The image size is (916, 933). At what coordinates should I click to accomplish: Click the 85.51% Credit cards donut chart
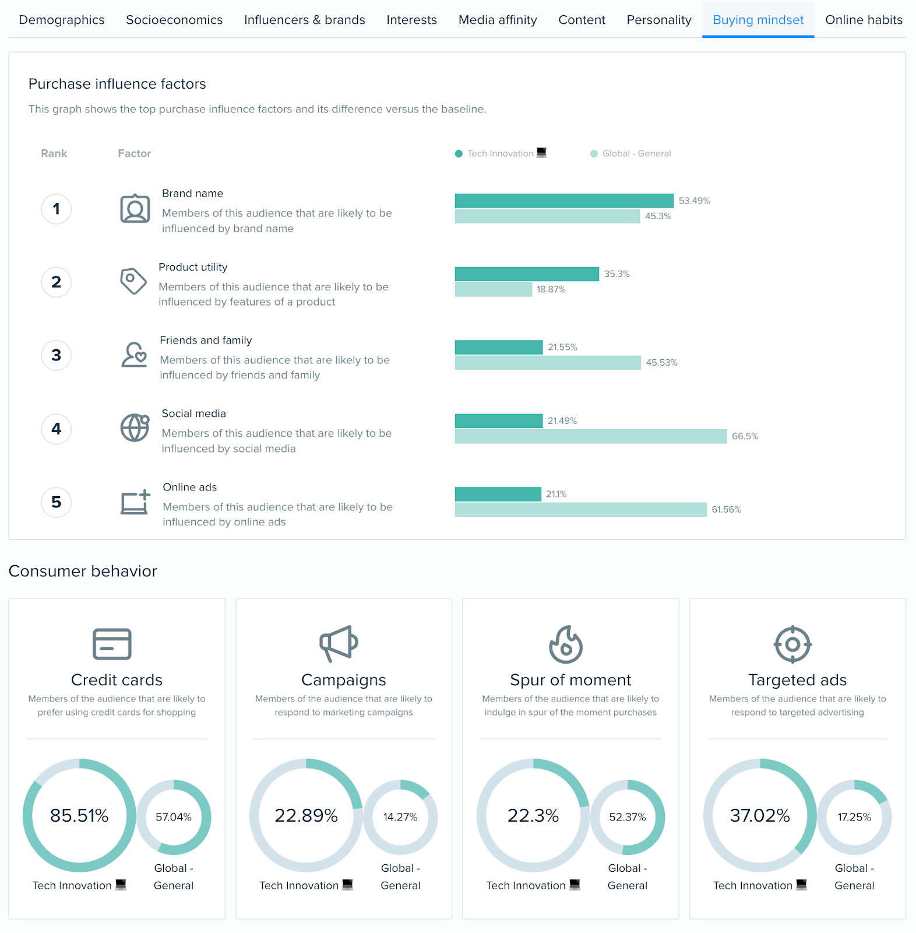(79, 815)
